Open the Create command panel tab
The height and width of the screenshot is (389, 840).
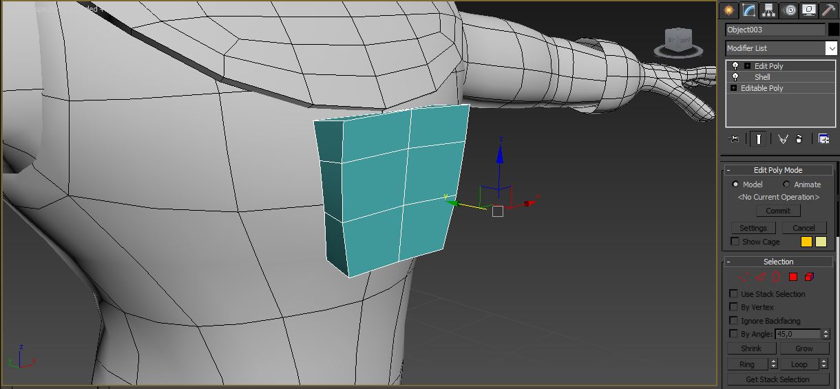pyautogui.click(x=728, y=10)
